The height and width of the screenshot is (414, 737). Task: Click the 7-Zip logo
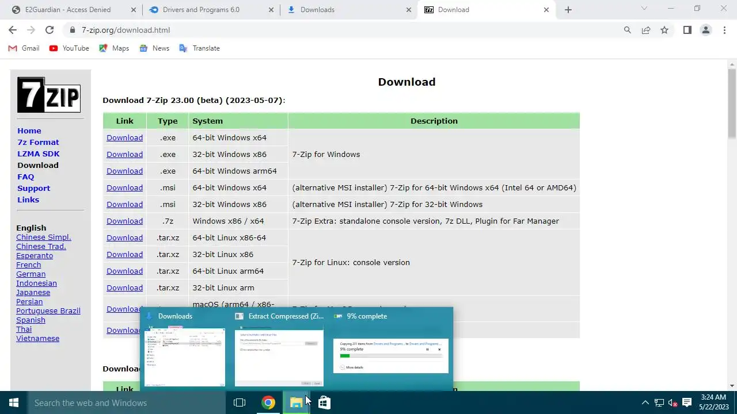click(49, 95)
